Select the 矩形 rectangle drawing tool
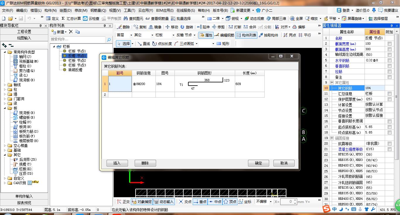This screenshot has height=215, width=400. pos(223,44)
